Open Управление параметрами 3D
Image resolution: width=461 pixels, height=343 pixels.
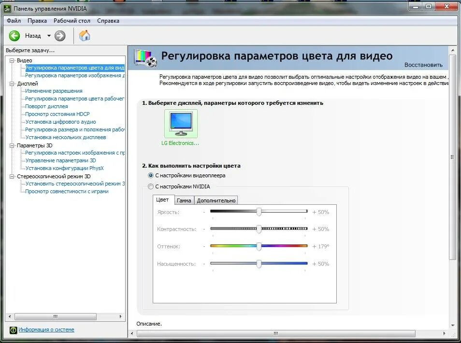[60, 160]
